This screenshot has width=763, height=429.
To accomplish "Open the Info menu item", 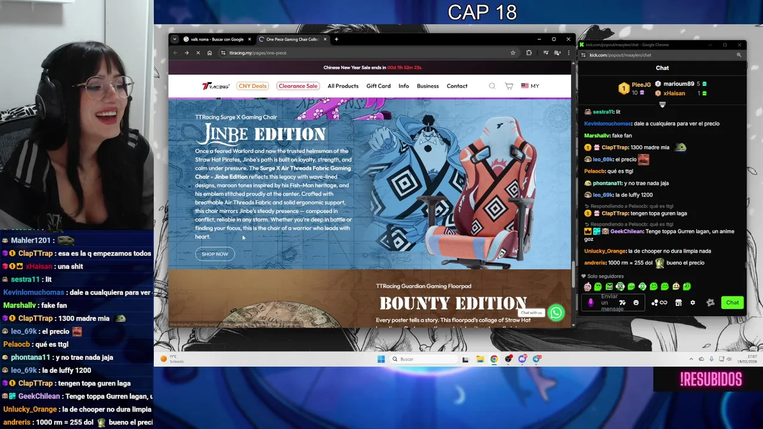I will point(404,86).
